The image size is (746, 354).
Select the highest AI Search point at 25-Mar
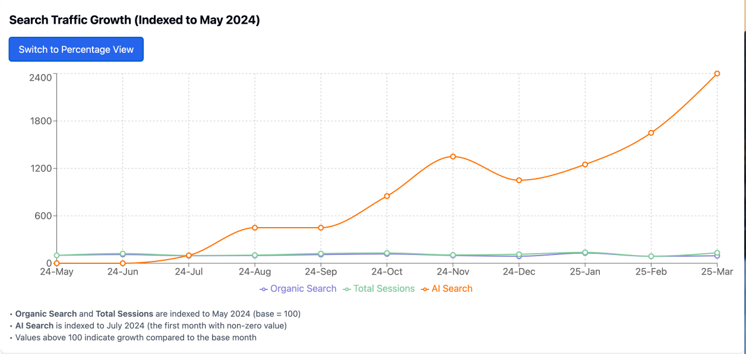(x=718, y=74)
